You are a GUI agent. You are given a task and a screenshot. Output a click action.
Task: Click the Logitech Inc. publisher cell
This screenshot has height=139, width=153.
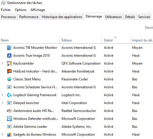tap(71, 95)
